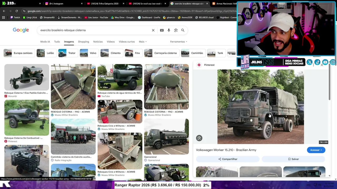Open the Volkswagen Worker 15.210 title link
This screenshot has width=337, height=189.
coord(226,150)
